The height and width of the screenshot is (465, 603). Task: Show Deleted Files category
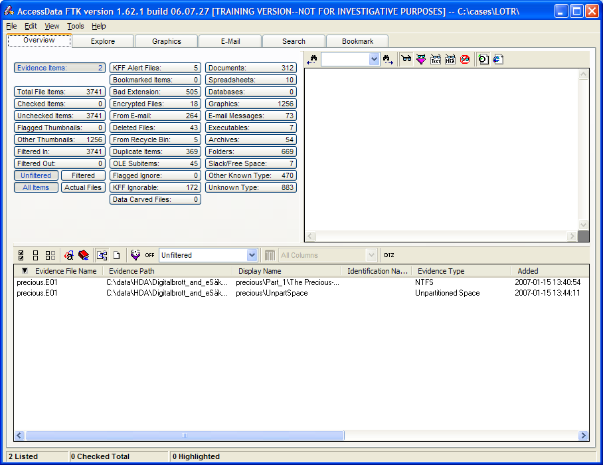pos(155,128)
